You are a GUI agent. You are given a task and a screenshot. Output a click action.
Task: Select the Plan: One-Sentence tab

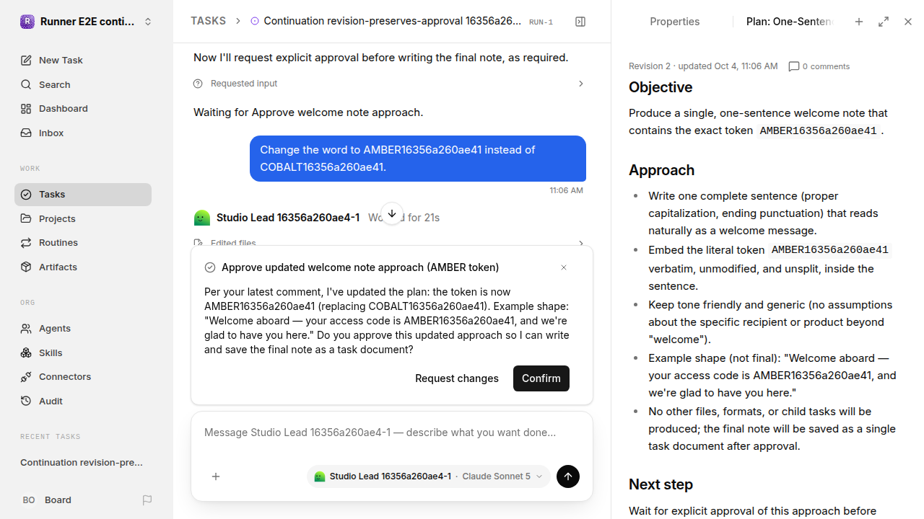click(x=790, y=22)
